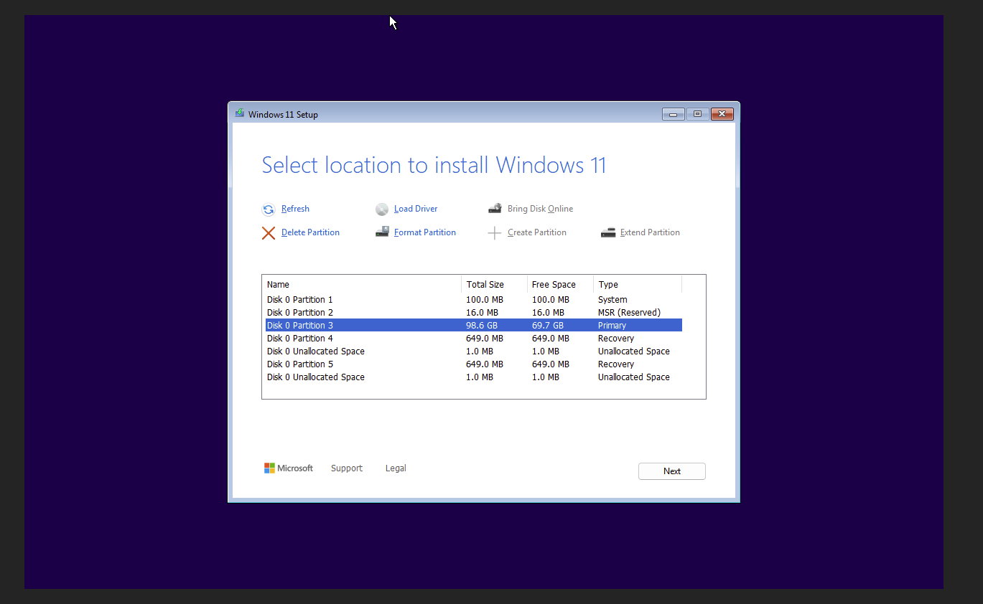Click the Refresh icon

(268, 209)
